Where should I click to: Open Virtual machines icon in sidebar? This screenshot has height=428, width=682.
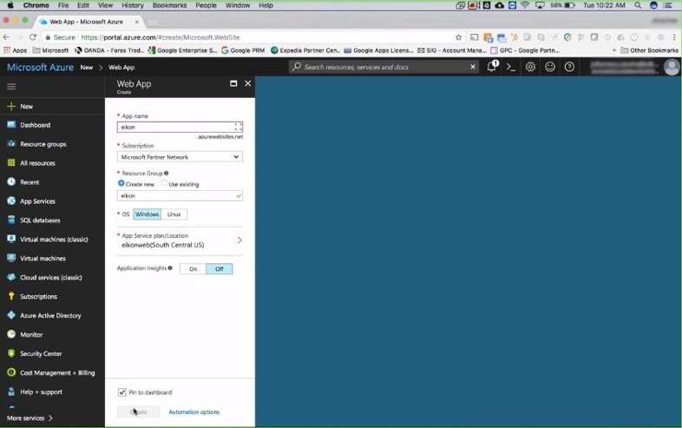tap(11, 258)
